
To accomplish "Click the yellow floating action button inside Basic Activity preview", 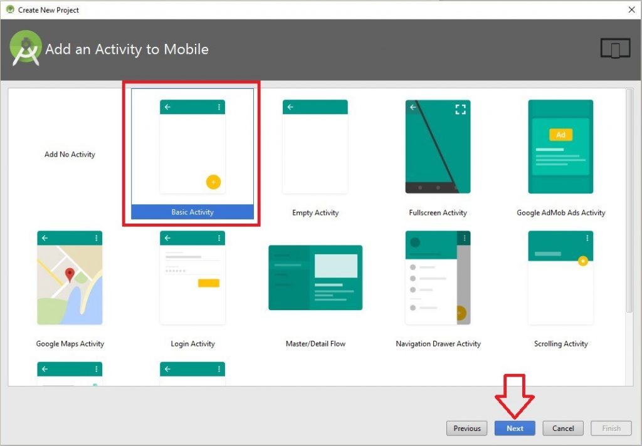I will (x=213, y=182).
